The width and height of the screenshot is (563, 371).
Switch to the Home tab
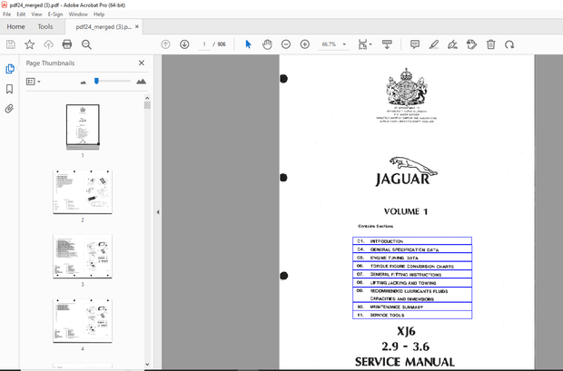click(x=15, y=26)
